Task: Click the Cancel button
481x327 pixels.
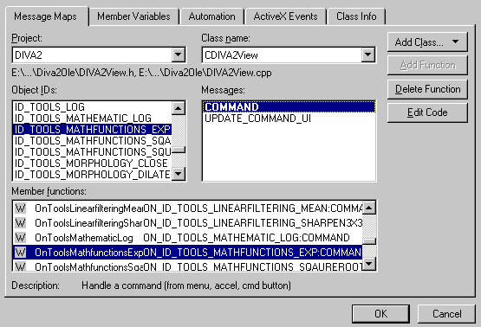Action: pos(446,314)
